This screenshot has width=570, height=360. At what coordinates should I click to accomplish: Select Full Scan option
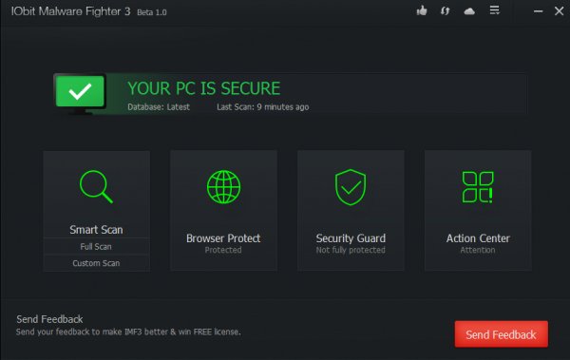coord(96,247)
